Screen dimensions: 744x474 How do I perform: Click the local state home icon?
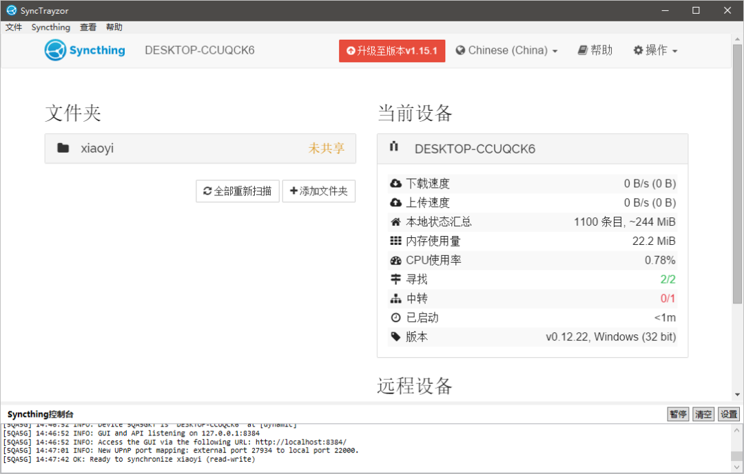(x=395, y=222)
